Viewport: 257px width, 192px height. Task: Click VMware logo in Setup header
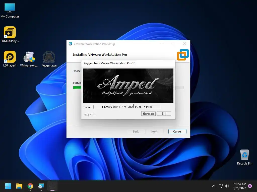[183, 55]
